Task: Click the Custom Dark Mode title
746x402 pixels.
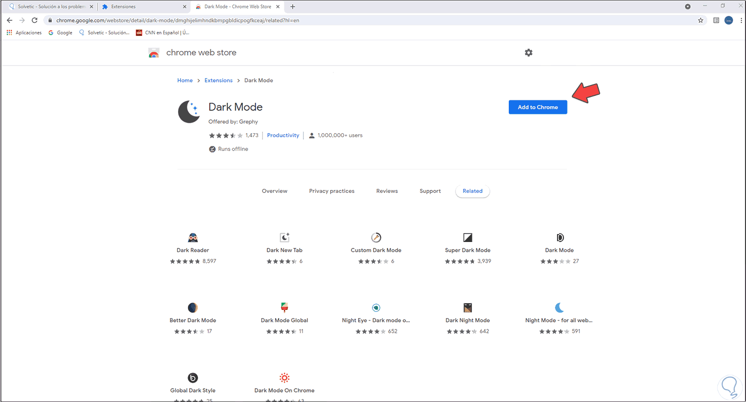Action: (x=376, y=250)
